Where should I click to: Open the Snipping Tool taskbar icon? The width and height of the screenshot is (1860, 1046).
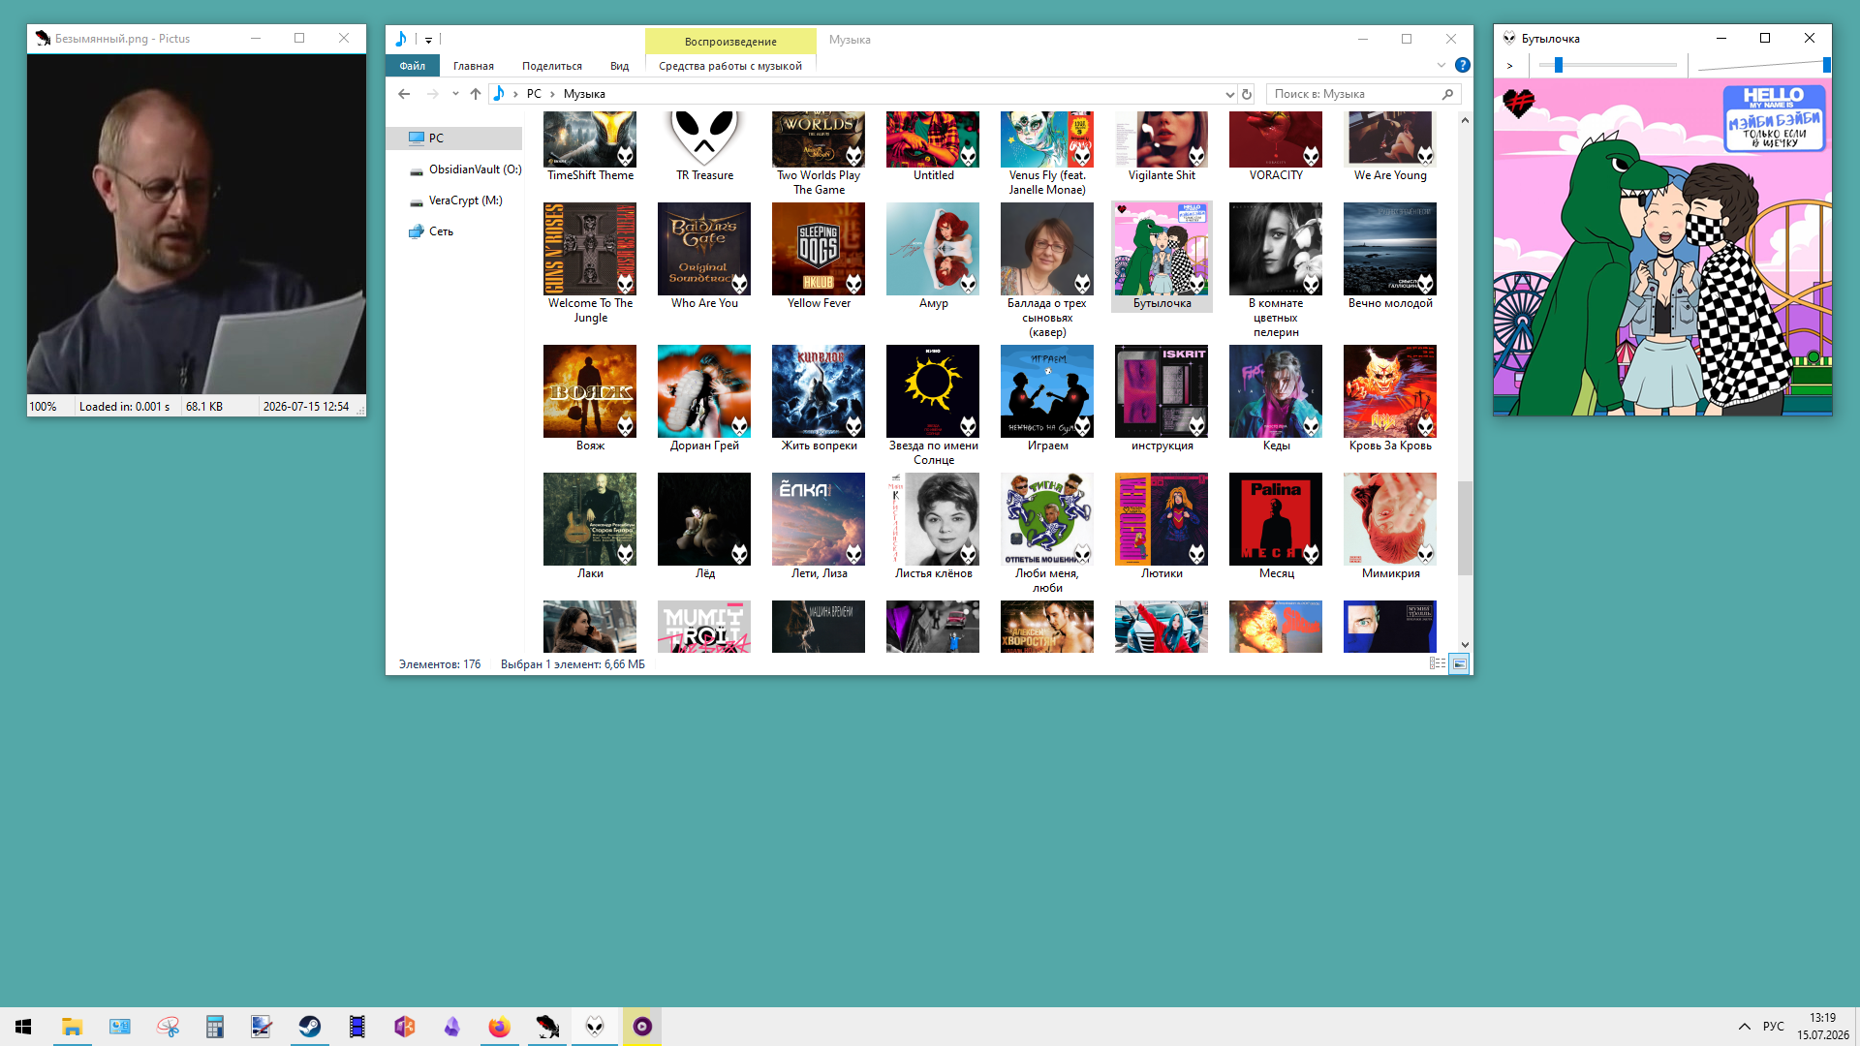(168, 1027)
